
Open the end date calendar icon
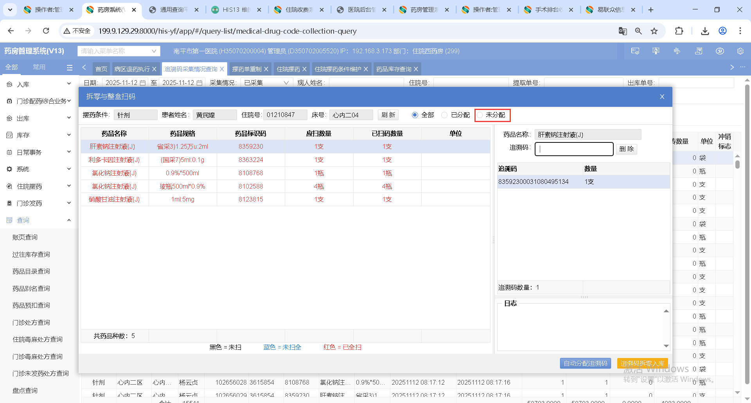click(x=199, y=83)
